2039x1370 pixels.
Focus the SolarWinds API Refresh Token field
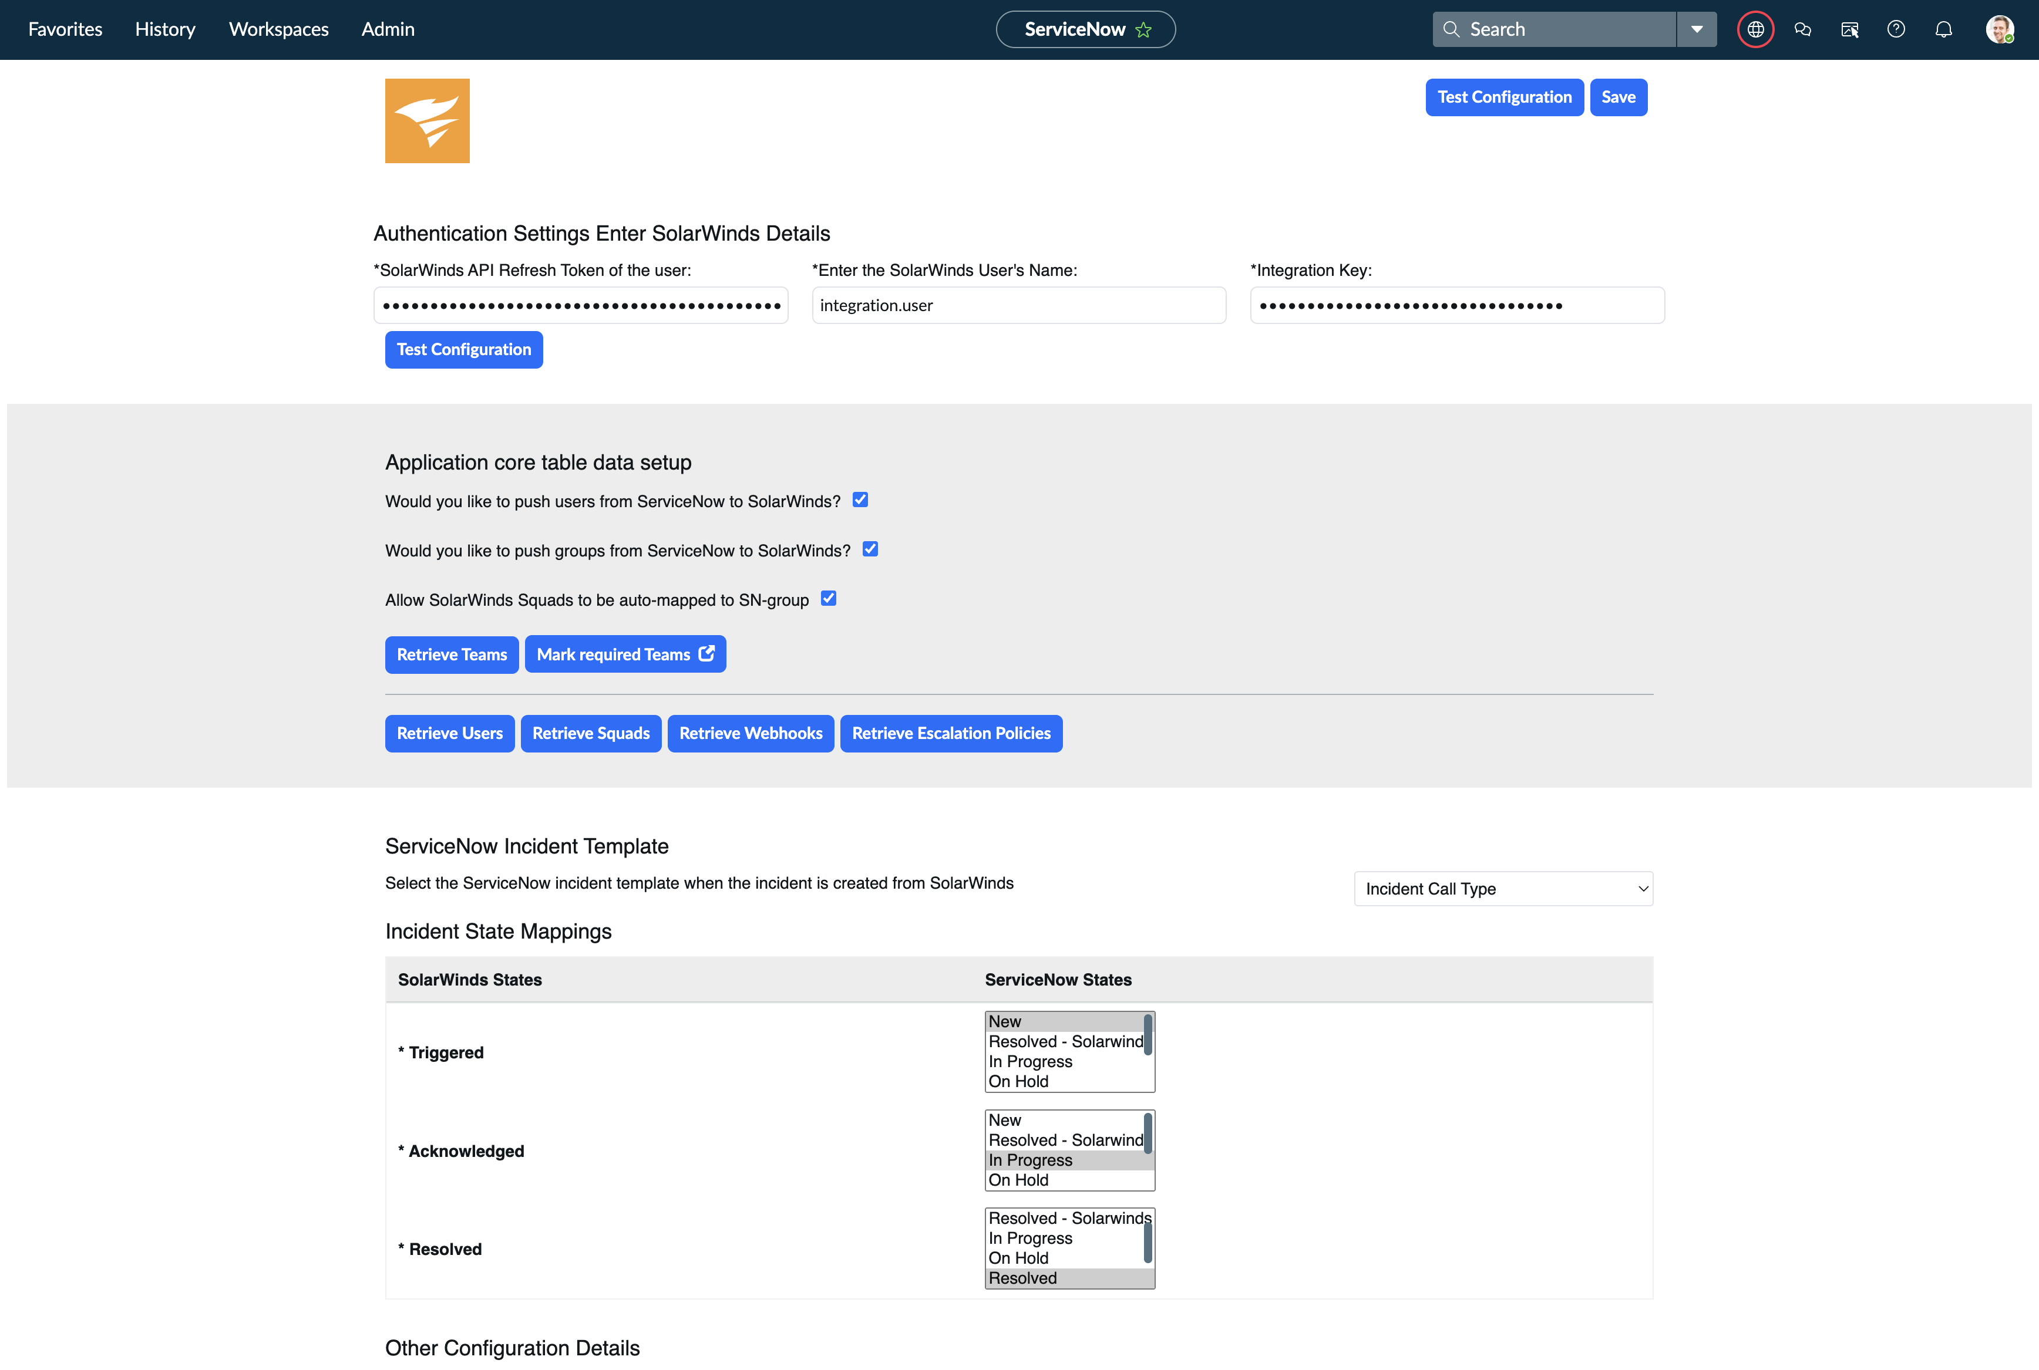(581, 305)
